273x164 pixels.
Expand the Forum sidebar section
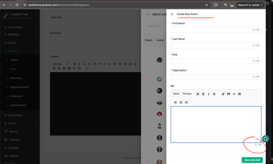(x=20, y=123)
